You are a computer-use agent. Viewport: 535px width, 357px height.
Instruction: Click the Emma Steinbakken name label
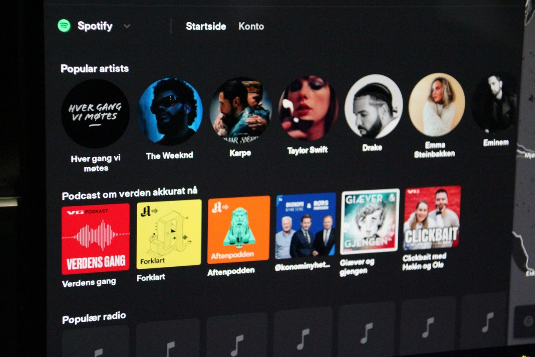click(434, 150)
